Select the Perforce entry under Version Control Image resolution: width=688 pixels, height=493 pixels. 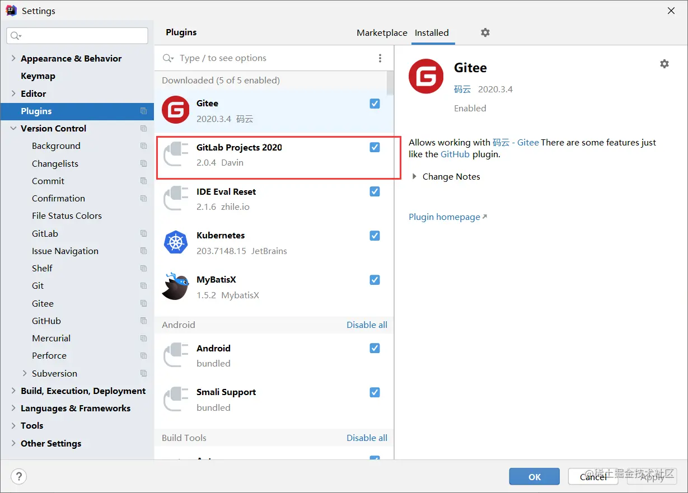pos(49,355)
